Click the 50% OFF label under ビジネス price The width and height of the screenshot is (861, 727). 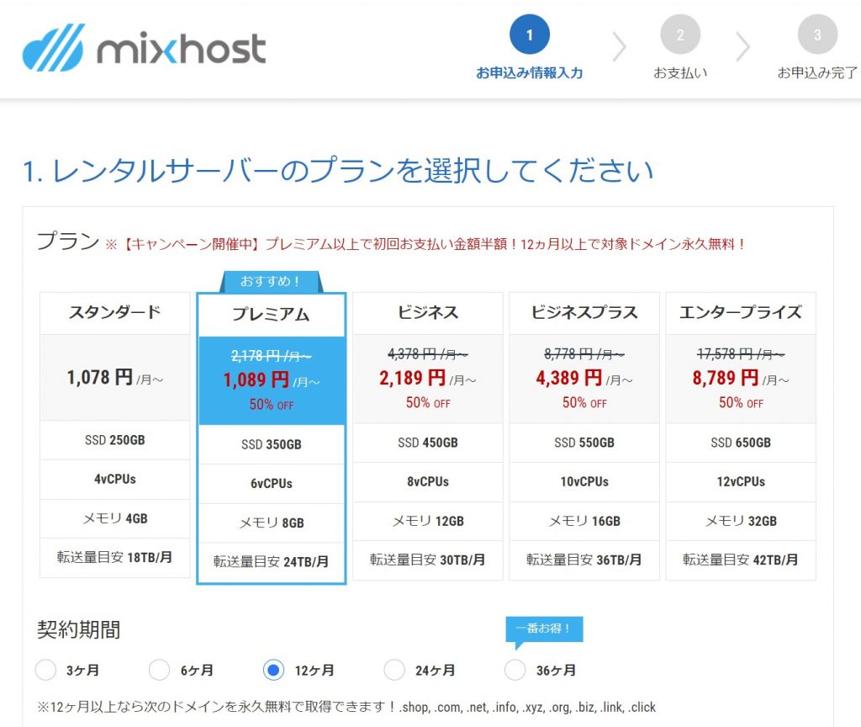coord(428,403)
